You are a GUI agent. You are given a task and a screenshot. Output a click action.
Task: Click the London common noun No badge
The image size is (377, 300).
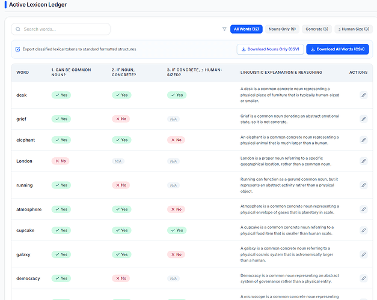click(x=60, y=161)
